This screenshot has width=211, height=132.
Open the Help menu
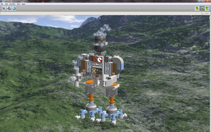pos(23,4)
